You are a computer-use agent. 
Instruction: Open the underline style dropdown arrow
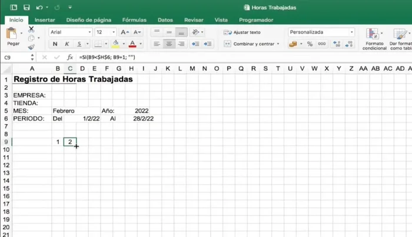point(88,44)
